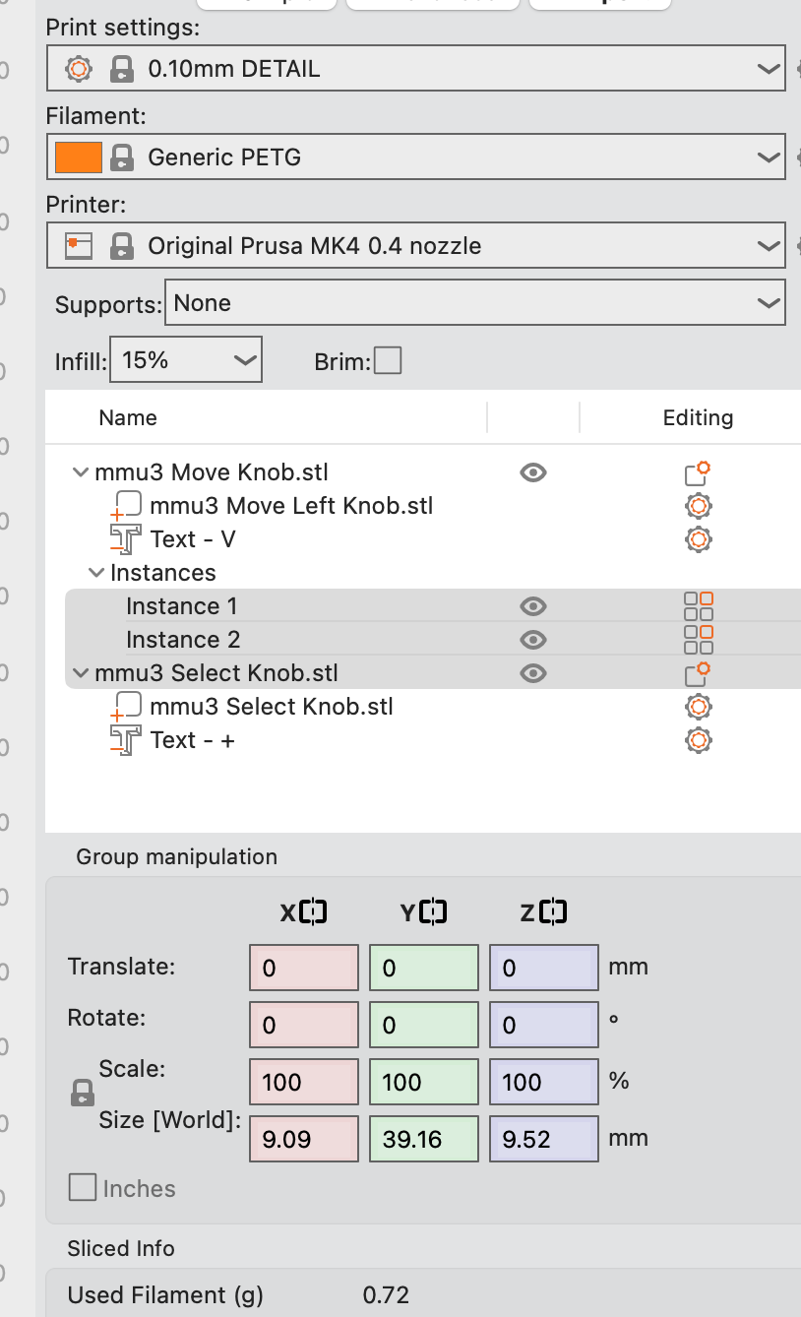
Task: Enable the Brim checkbox
Action: click(388, 361)
